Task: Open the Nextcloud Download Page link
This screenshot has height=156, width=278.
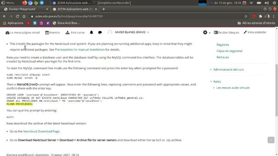Action: pyautogui.click(x=41, y=131)
